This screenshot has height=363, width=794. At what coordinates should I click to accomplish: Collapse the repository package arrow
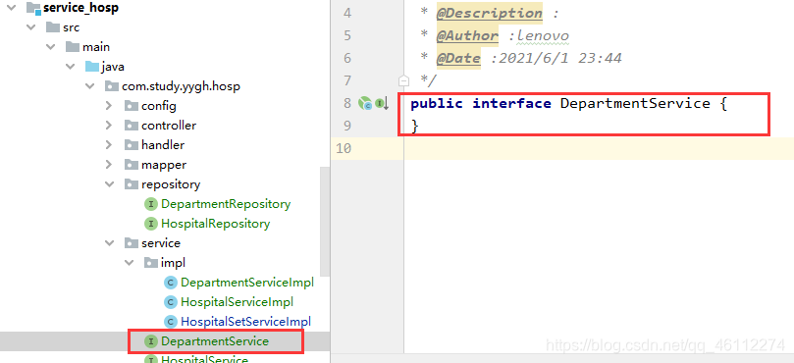tap(109, 184)
